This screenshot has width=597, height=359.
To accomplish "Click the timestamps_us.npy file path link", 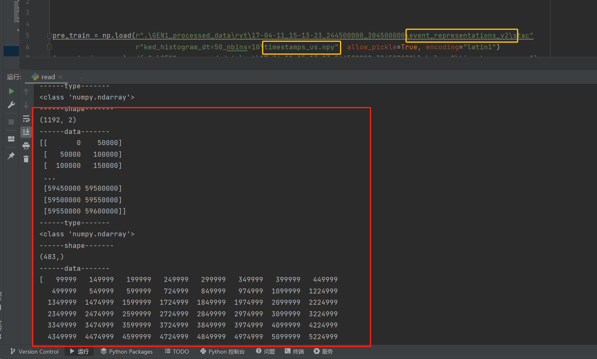I will [301, 47].
